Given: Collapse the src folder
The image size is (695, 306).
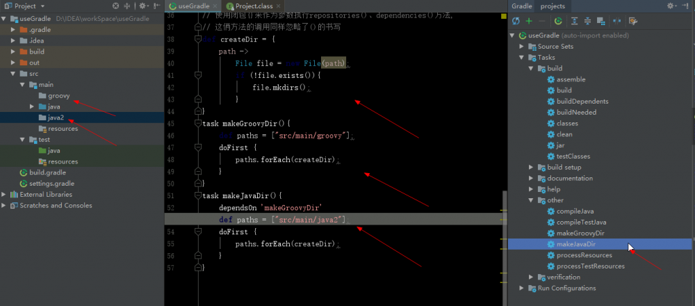Looking at the screenshot, I should click(x=13, y=74).
